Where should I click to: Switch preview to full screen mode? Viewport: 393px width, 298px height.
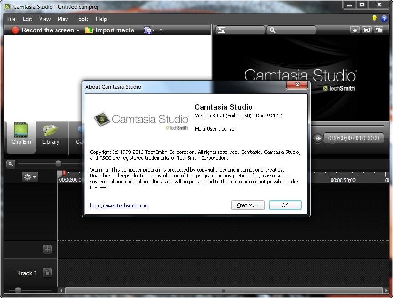pos(367,30)
